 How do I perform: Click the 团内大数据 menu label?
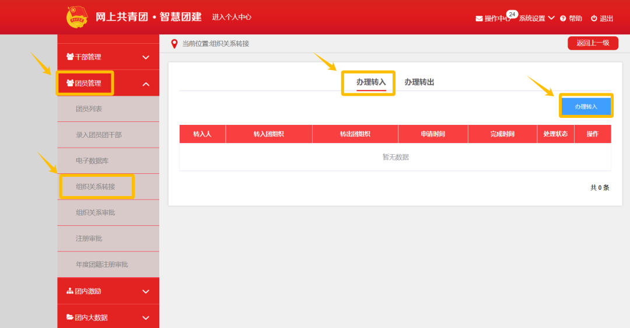tap(91, 317)
